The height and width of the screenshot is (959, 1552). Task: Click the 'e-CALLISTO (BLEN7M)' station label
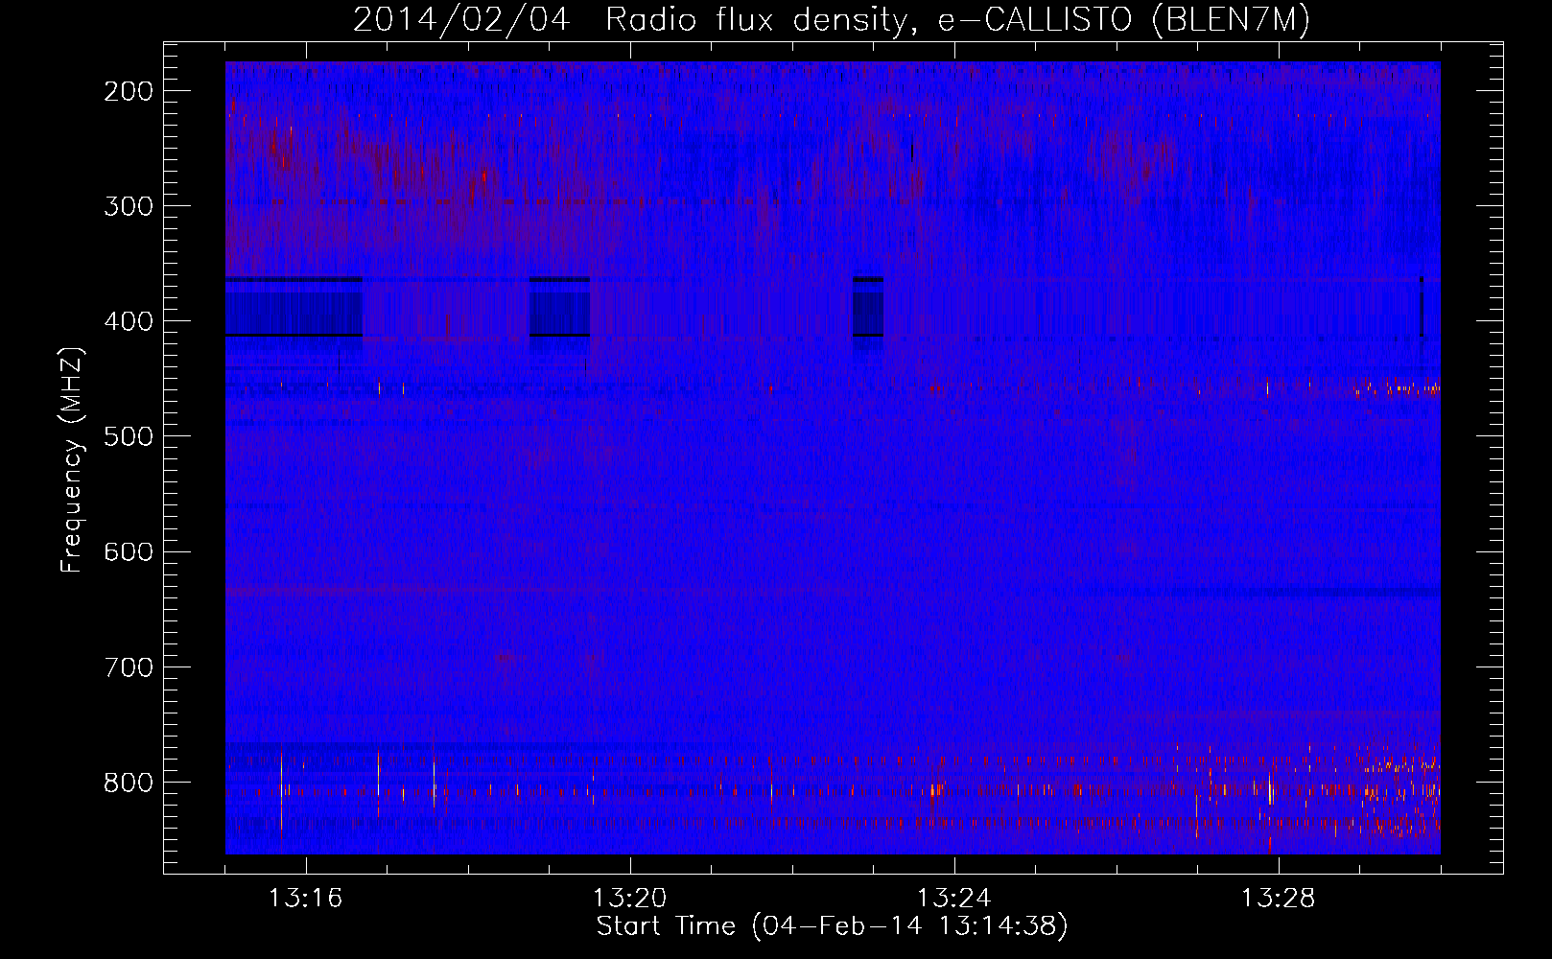(x=1124, y=20)
